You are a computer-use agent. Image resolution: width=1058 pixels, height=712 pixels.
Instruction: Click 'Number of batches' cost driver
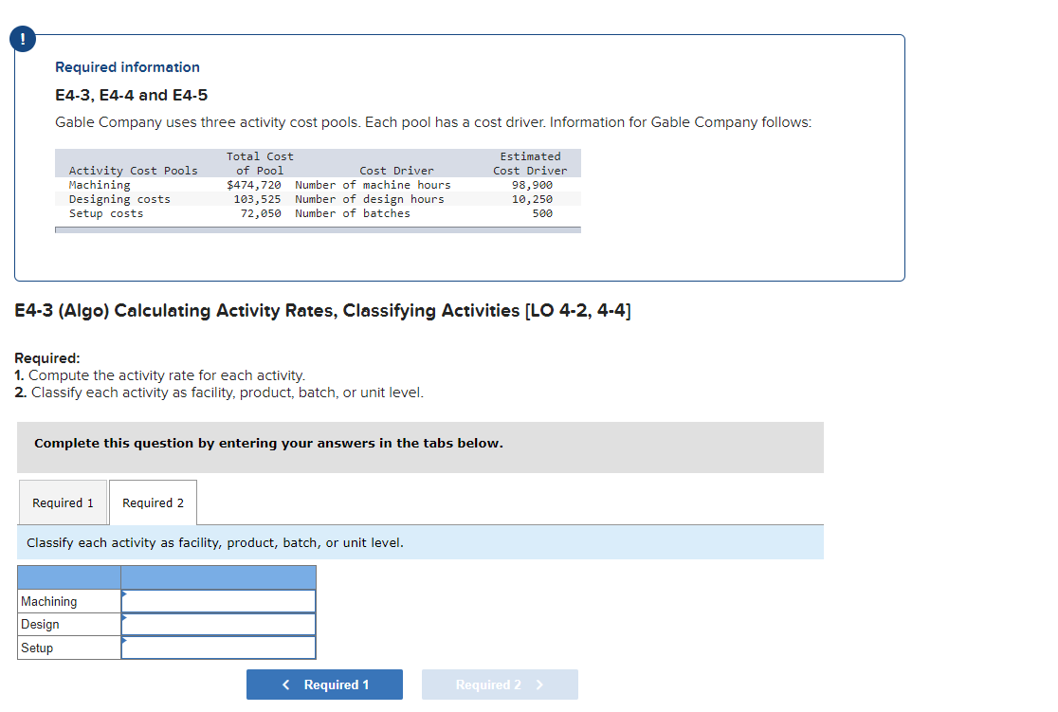[x=353, y=213]
